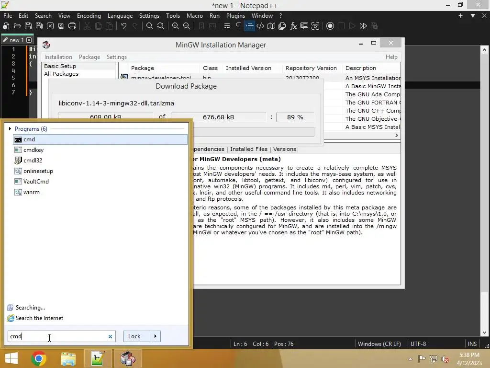Click the Lock button

[137, 336]
